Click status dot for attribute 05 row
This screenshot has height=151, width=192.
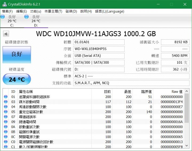click(x=6, y=112)
